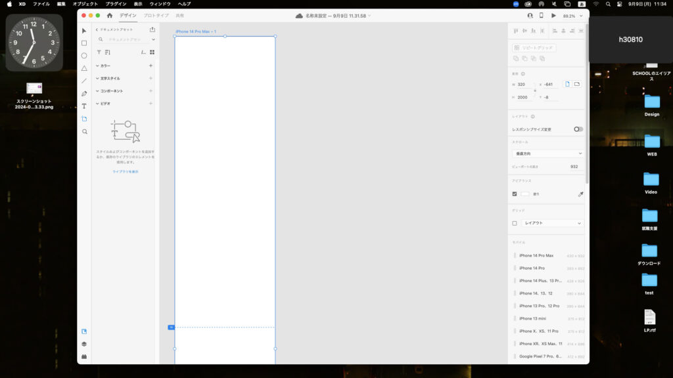673x378 pixels.
Task: Select the Text tool
Action: [84, 106]
